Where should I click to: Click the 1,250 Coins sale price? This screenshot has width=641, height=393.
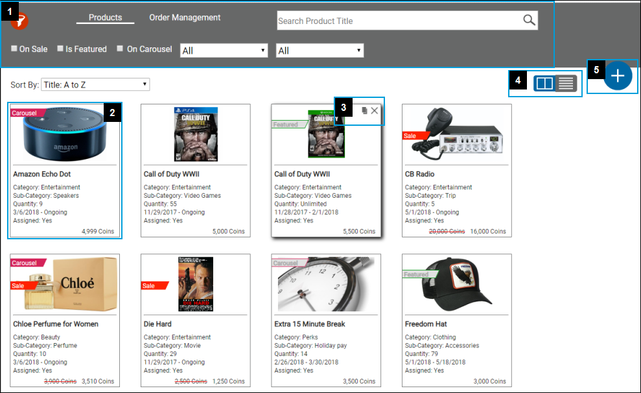[229, 381]
